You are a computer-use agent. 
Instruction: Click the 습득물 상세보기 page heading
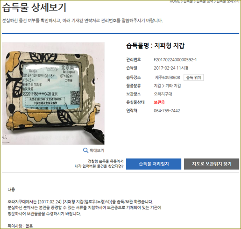click(x=35, y=7)
